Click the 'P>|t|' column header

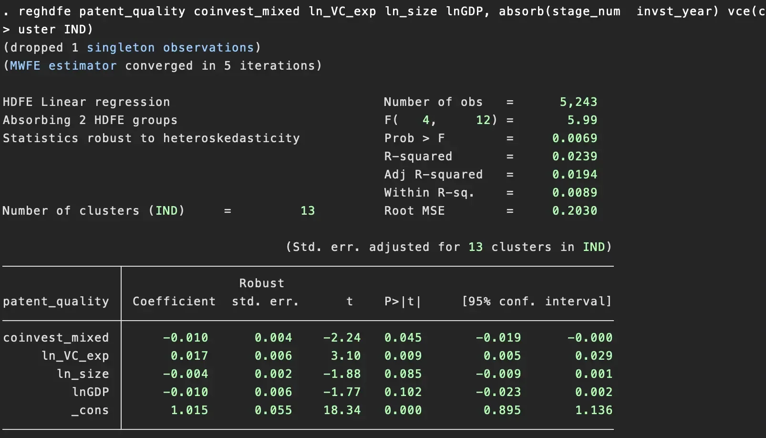pos(403,302)
